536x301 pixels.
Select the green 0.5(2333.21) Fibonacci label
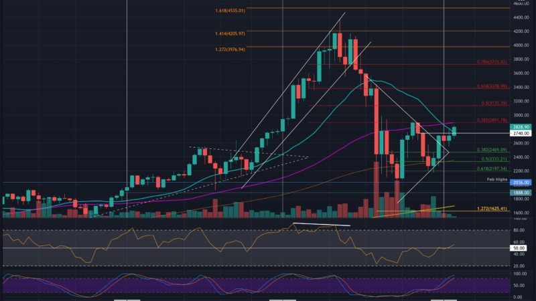coord(494,159)
